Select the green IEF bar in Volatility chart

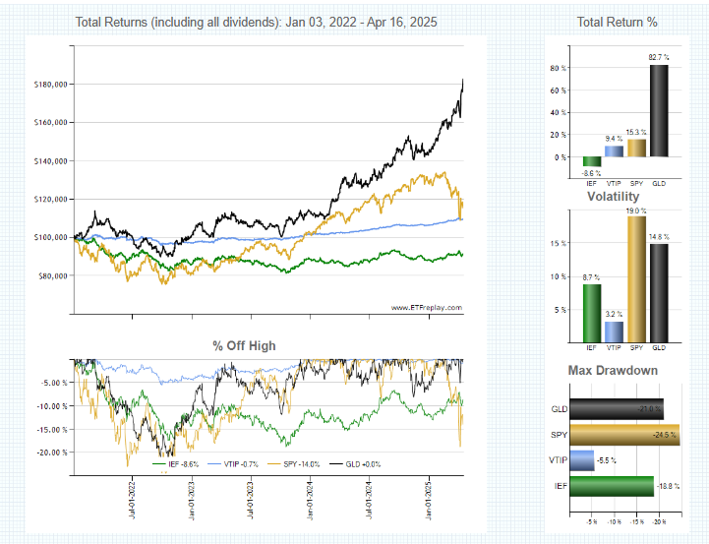click(591, 311)
